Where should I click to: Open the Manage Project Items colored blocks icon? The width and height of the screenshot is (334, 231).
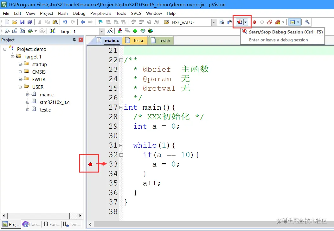(120, 31)
